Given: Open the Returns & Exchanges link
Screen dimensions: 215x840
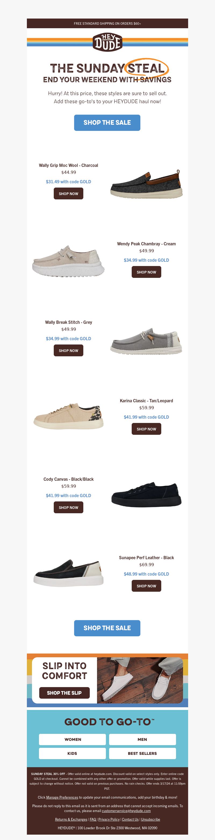Looking at the screenshot, I should click(71, 819).
